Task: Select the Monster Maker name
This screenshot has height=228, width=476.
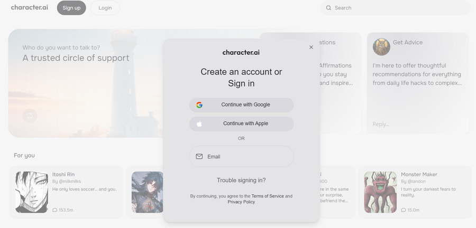Action: (x=419, y=174)
